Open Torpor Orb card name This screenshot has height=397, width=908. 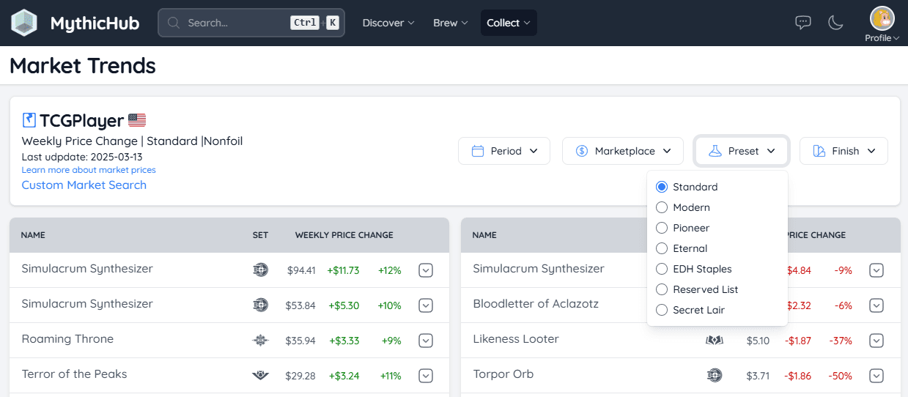(503, 374)
